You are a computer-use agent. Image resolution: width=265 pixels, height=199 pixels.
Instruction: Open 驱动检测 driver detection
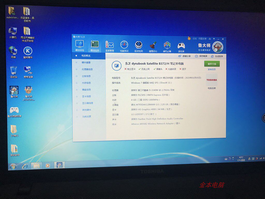click(139, 46)
